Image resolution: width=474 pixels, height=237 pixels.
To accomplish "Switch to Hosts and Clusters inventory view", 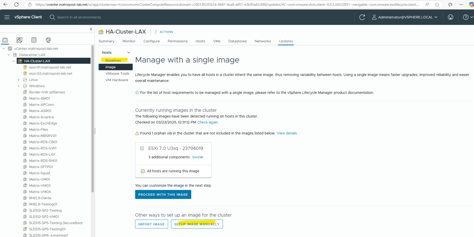I will point(5,40).
